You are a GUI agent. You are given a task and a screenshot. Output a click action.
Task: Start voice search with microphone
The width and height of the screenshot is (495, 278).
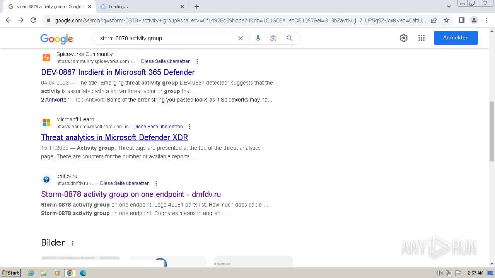click(258, 38)
